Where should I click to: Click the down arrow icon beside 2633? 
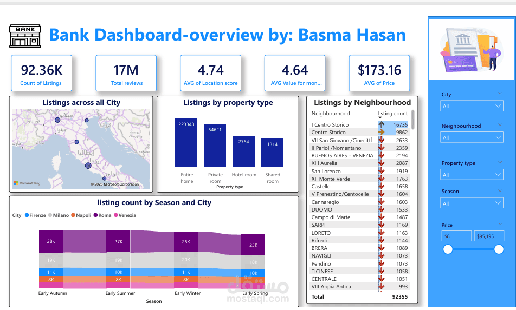coord(382,140)
